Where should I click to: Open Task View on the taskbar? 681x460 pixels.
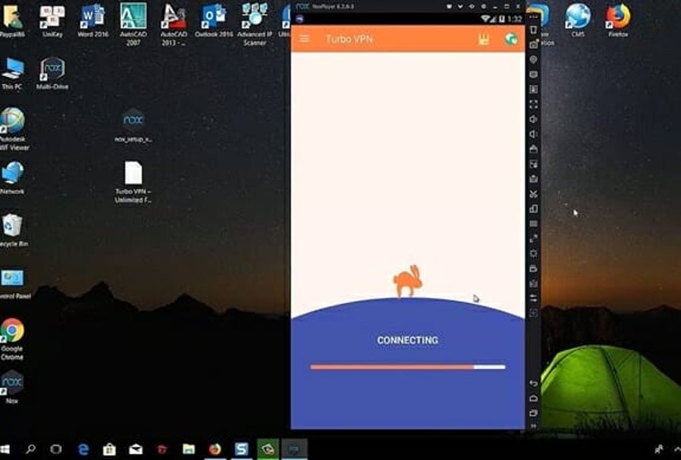click(x=56, y=449)
